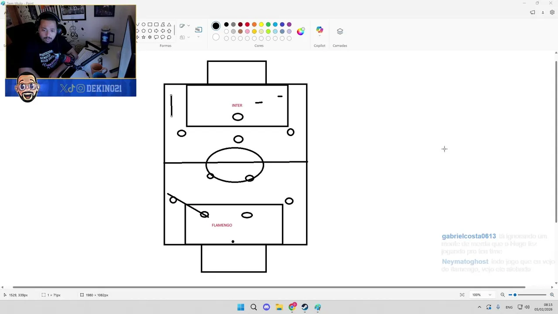Select the Hexagon shape

point(150,31)
